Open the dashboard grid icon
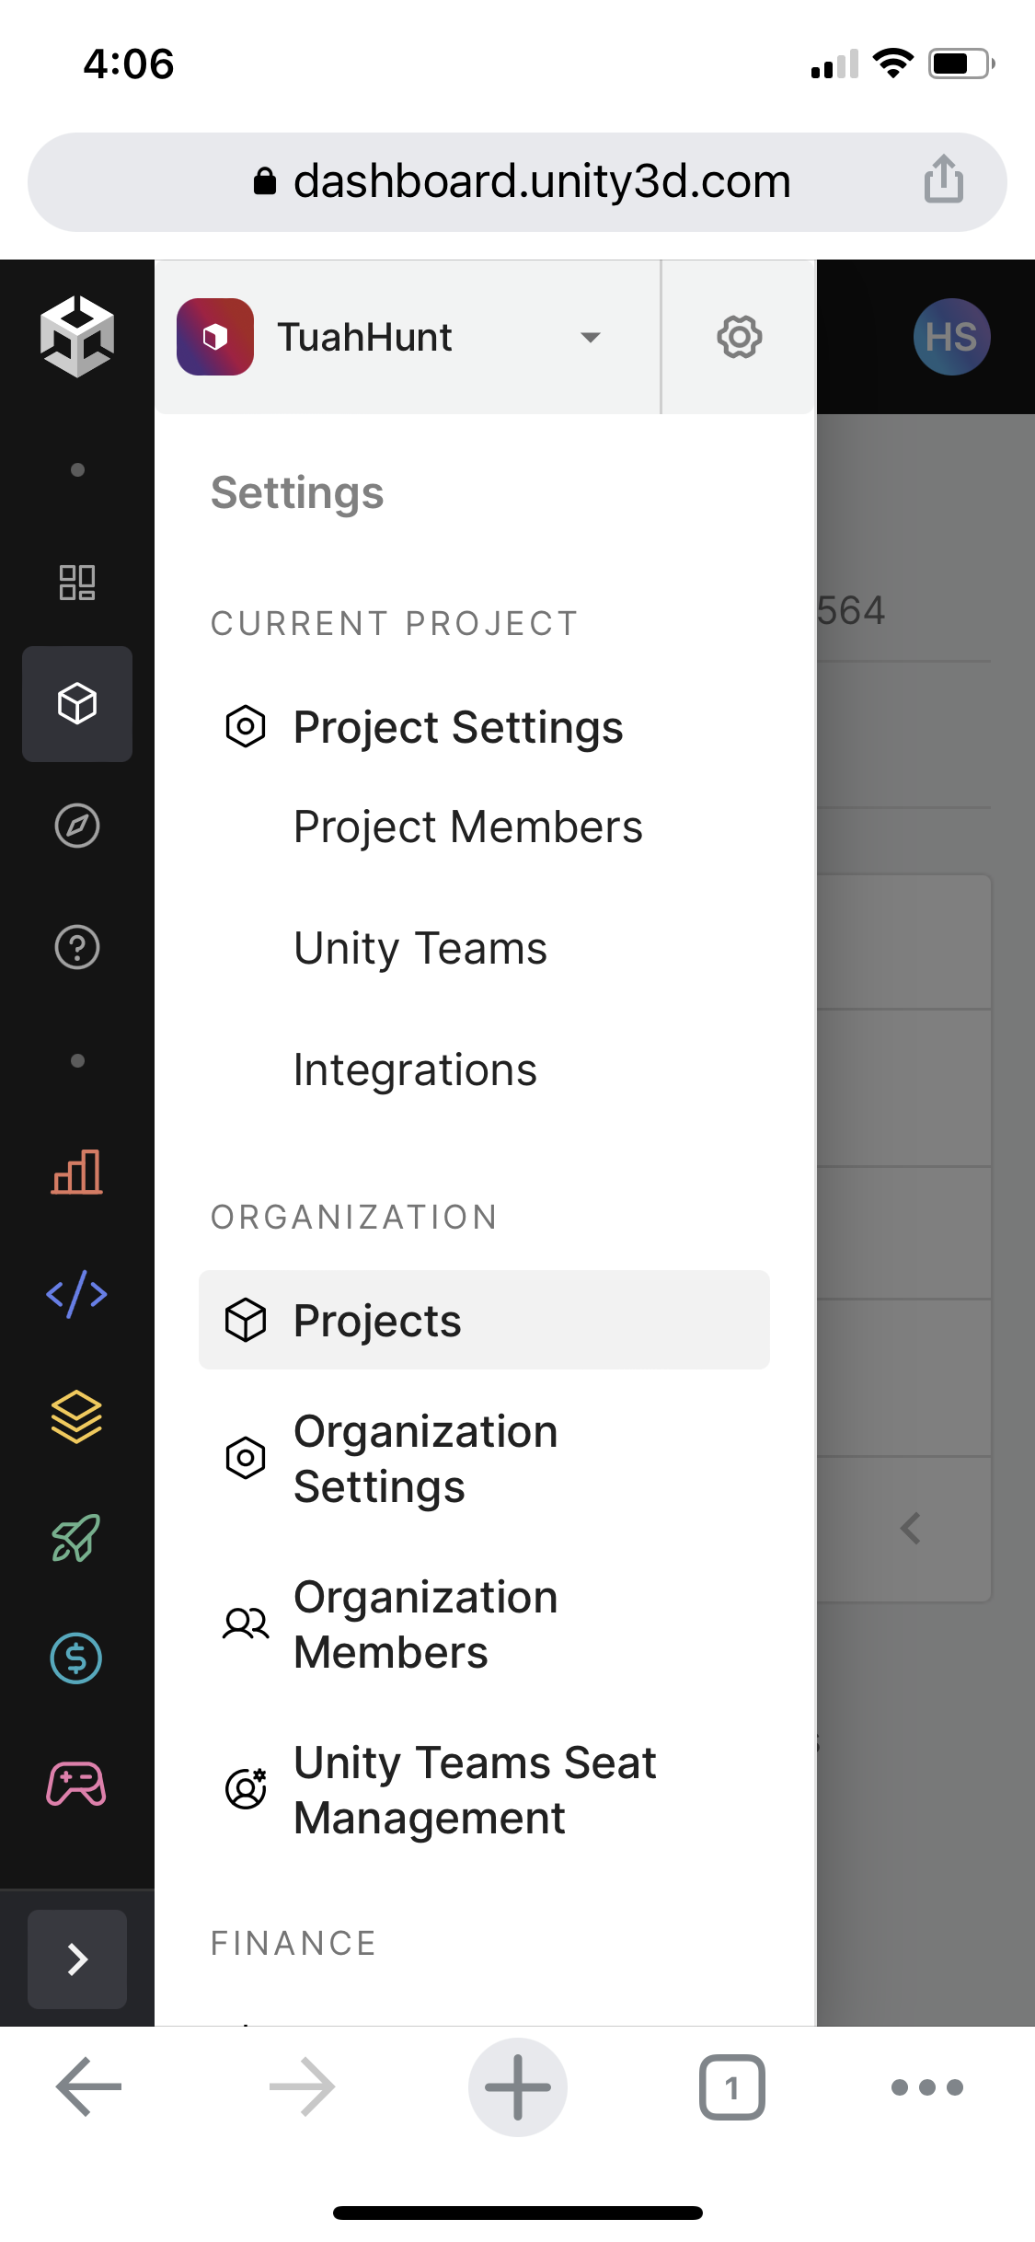This screenshot has width=1035, height=2242. 77,583
